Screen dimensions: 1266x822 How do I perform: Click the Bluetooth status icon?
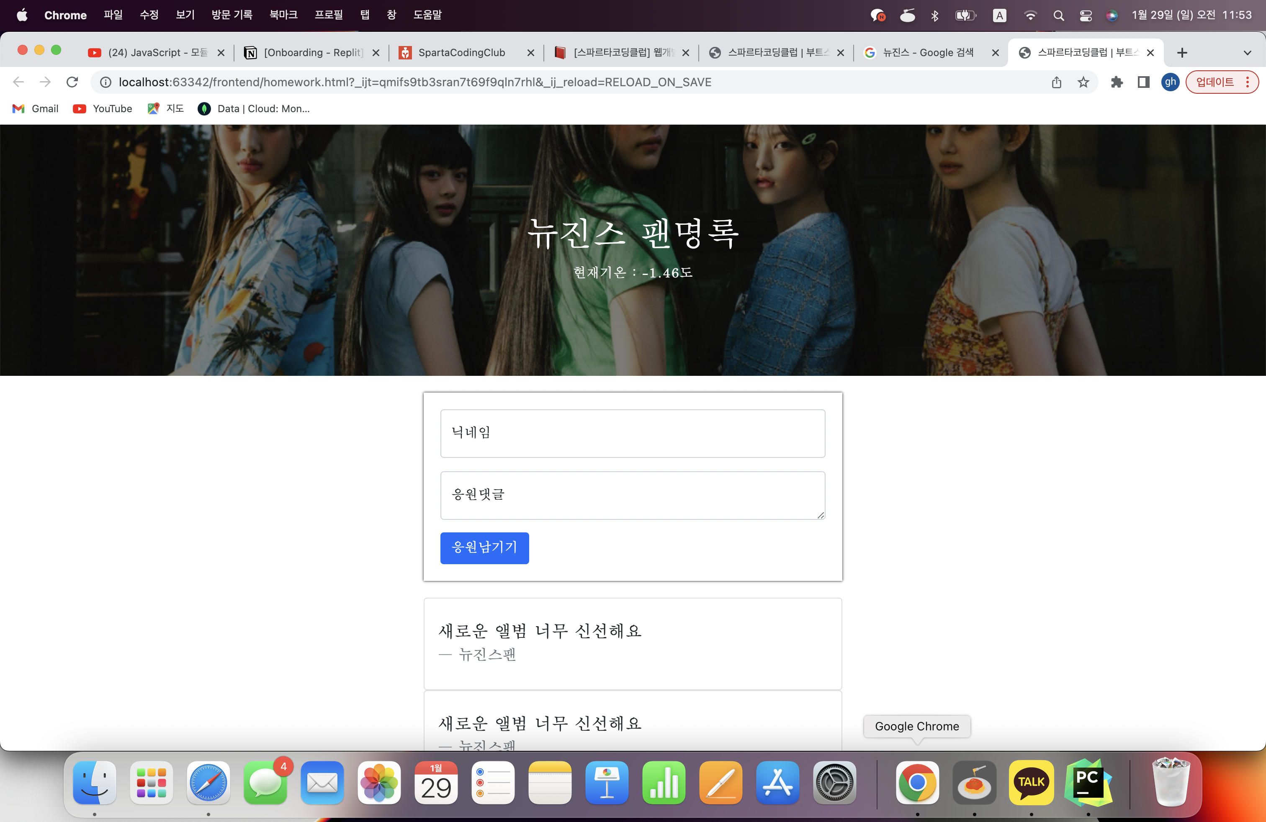[934, 15]
